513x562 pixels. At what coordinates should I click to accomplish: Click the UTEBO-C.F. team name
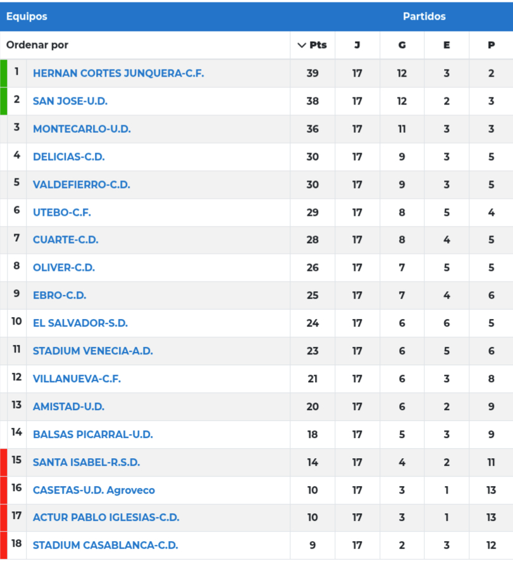click(62, 212)
